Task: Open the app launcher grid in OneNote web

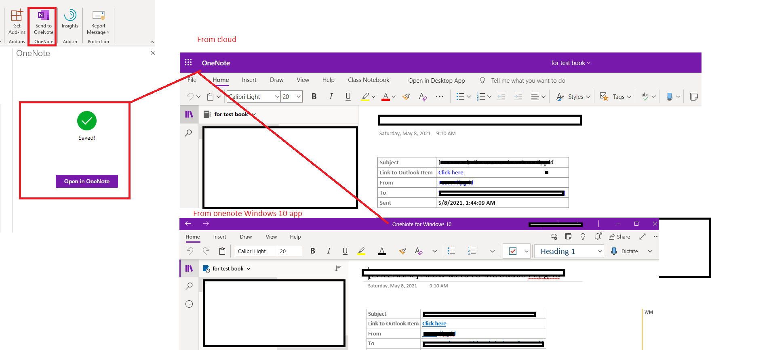Action: (188, 63)
